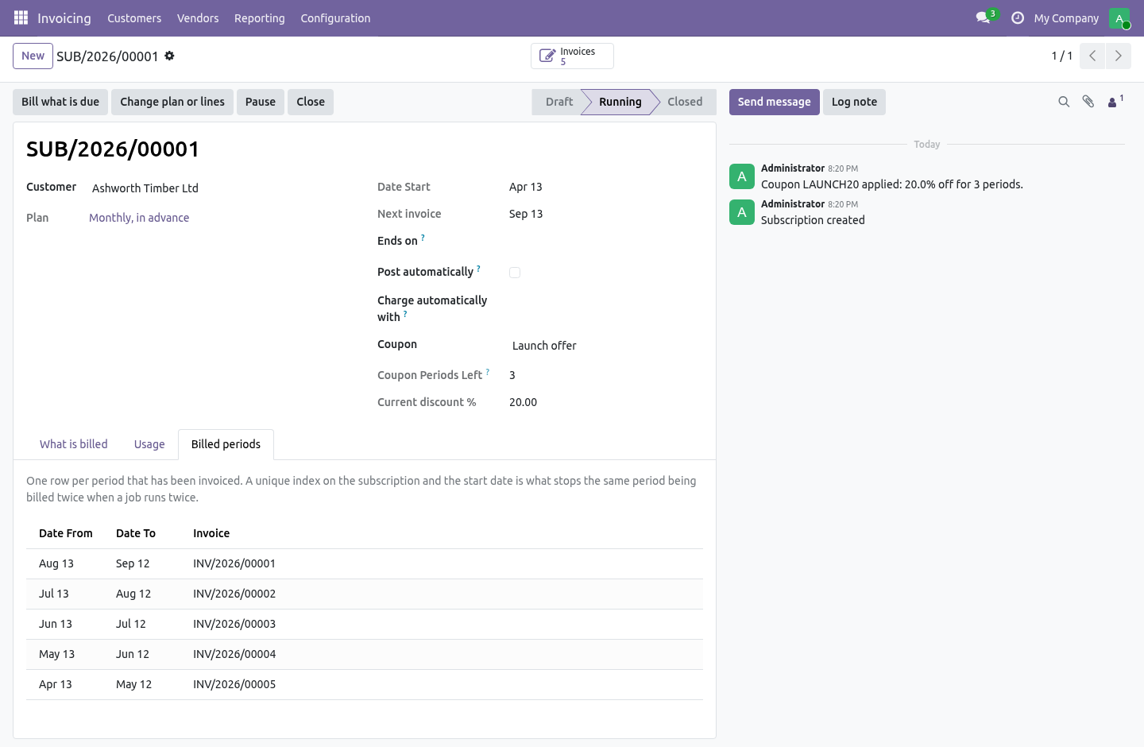Show Ends on help tooltip mark
Viewport: 1144px width, 747px height.
click(x=423, y=238)
